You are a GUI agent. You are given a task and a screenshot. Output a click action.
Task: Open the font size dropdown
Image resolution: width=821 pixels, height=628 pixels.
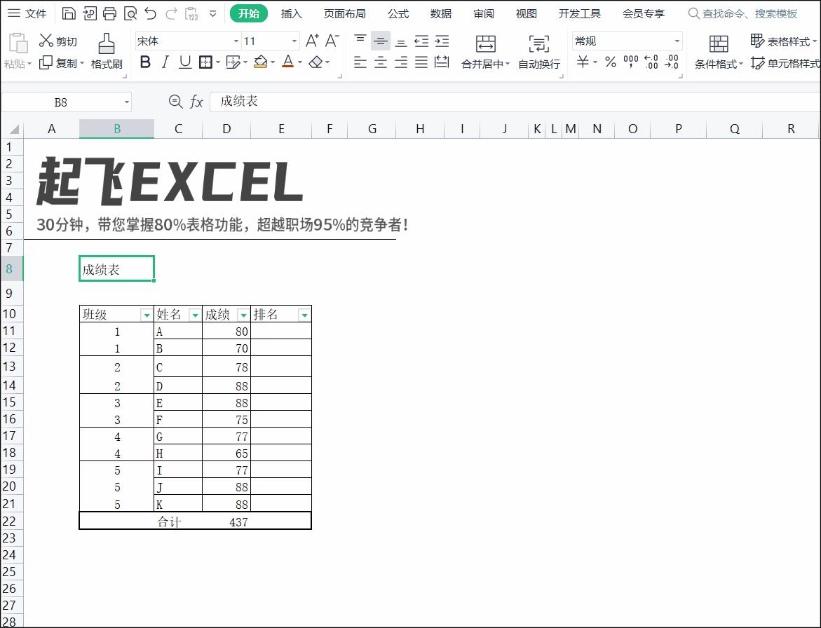pyautogui.click(x=294, y=41)
